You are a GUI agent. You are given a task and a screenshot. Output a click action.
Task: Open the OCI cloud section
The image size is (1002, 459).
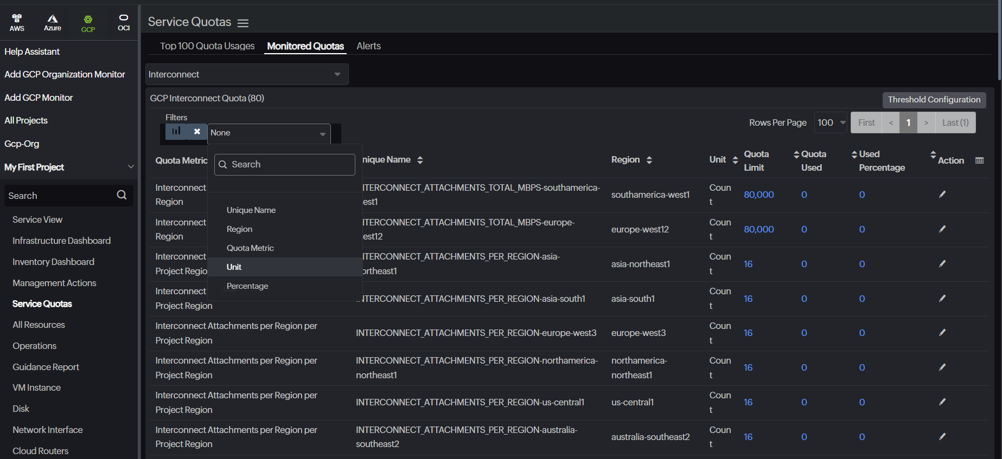click(124, 22)
